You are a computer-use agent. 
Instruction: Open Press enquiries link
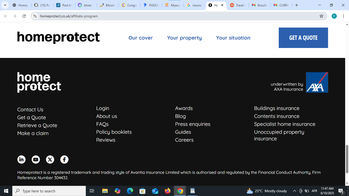(193, 124)
